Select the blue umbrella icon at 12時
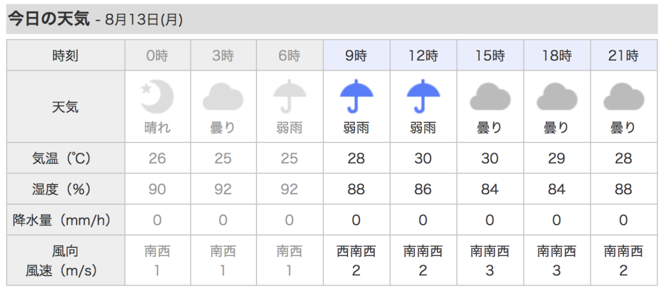Screen dimensions: 662x291 (423, 97)
